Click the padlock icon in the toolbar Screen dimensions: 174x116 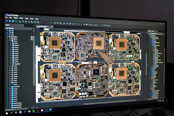90,25
